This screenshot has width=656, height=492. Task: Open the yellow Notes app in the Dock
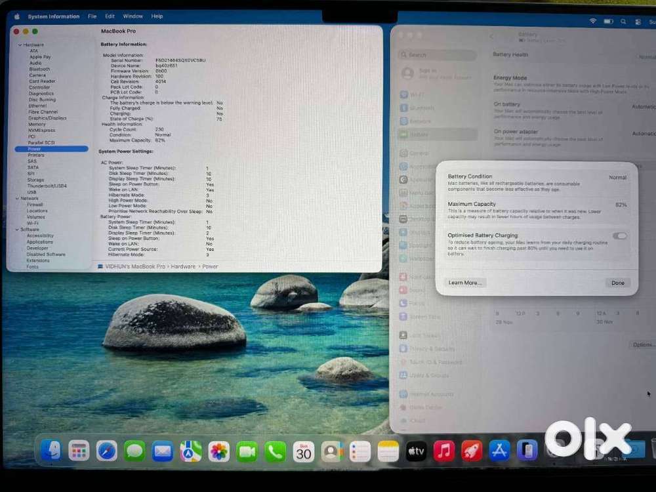[x=388, y=451]
